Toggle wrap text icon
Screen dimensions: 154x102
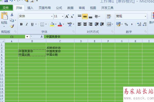tap(109, 16)
